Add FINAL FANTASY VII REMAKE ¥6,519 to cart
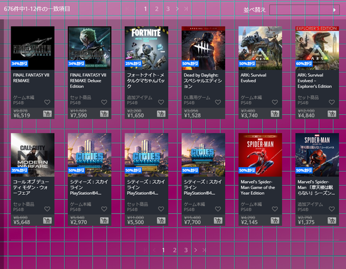The image size is (346, 269). pos(47,114)
